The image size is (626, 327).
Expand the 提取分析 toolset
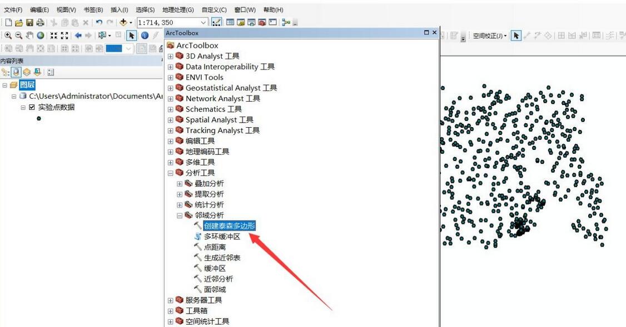pyautogui.click(x=180, y=194)
